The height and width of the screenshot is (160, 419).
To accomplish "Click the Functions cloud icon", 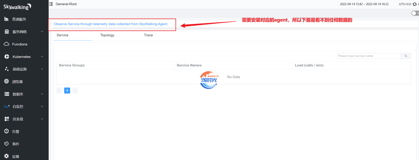I will [x=6, y=44].
